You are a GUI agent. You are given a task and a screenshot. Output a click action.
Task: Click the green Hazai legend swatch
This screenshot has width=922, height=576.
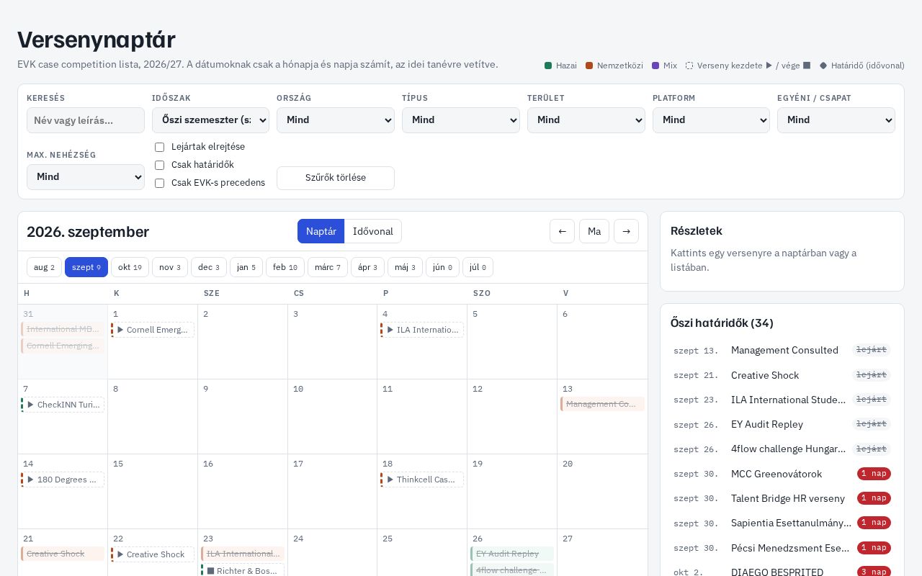548,66
